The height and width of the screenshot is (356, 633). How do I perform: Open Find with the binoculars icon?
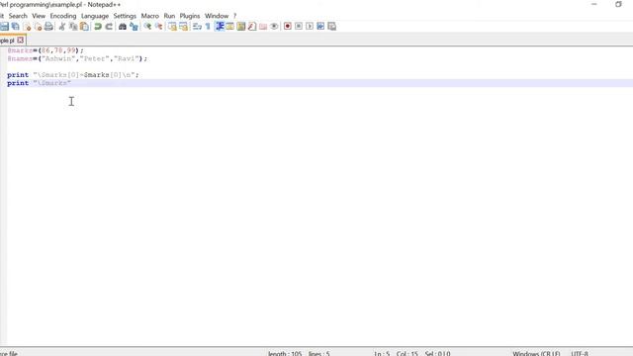point(123,27)
